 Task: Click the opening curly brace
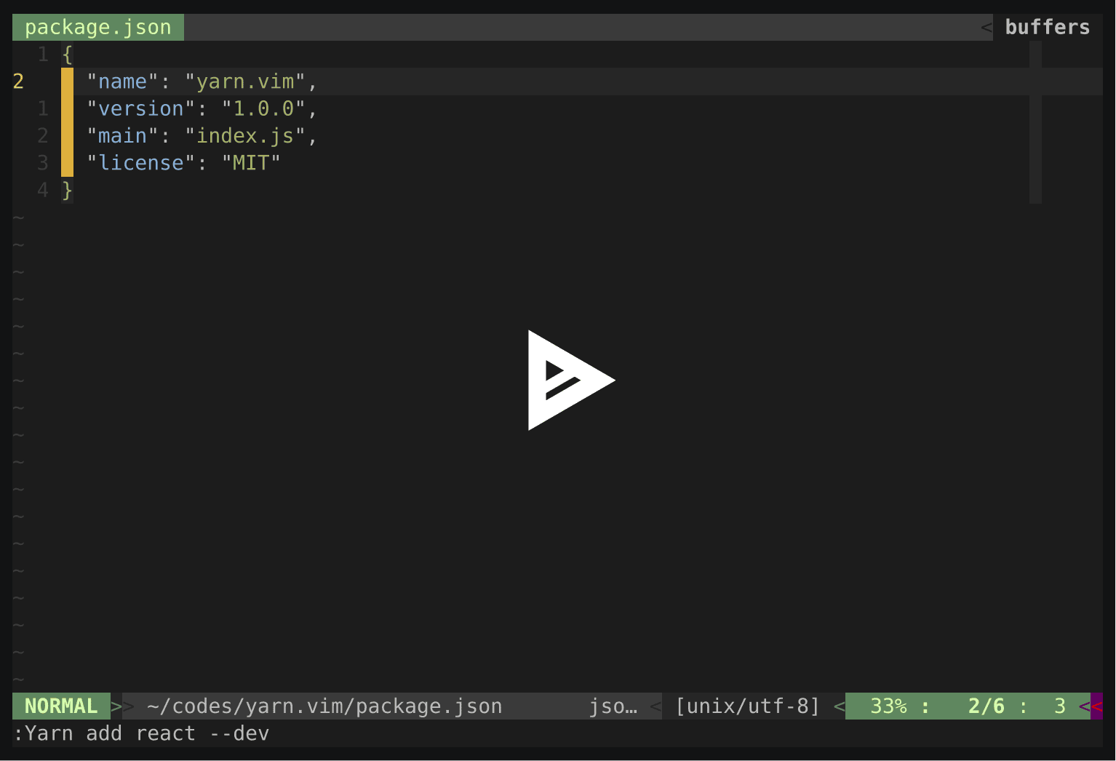[x=68, y=55]
